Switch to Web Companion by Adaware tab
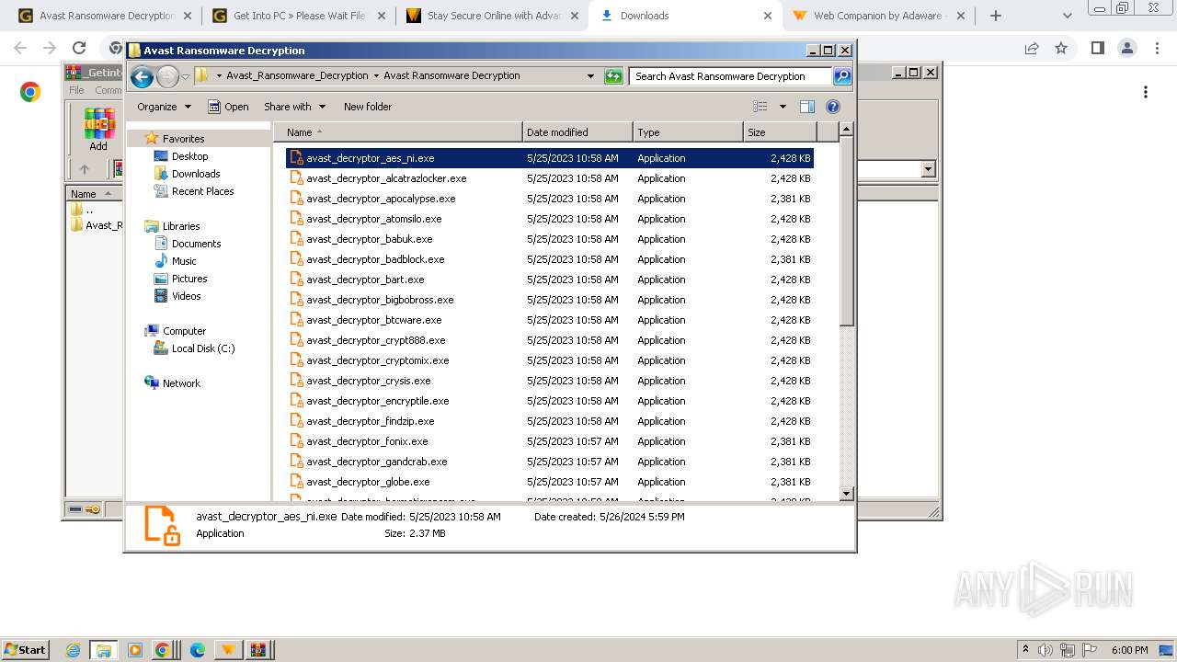 (x=877, y=16)
